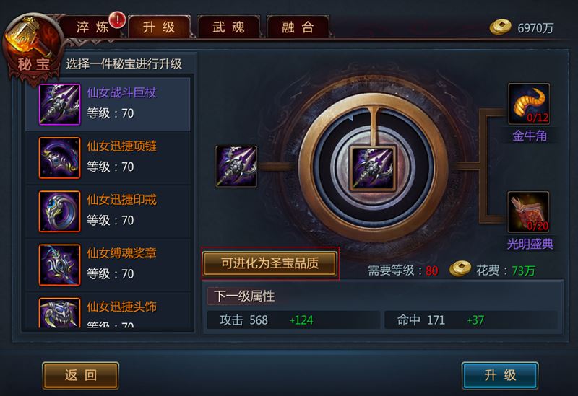Click the staff icon in center ring
Image resolution: width=578 pixels, height=396 pixels.
pos(373,169)
